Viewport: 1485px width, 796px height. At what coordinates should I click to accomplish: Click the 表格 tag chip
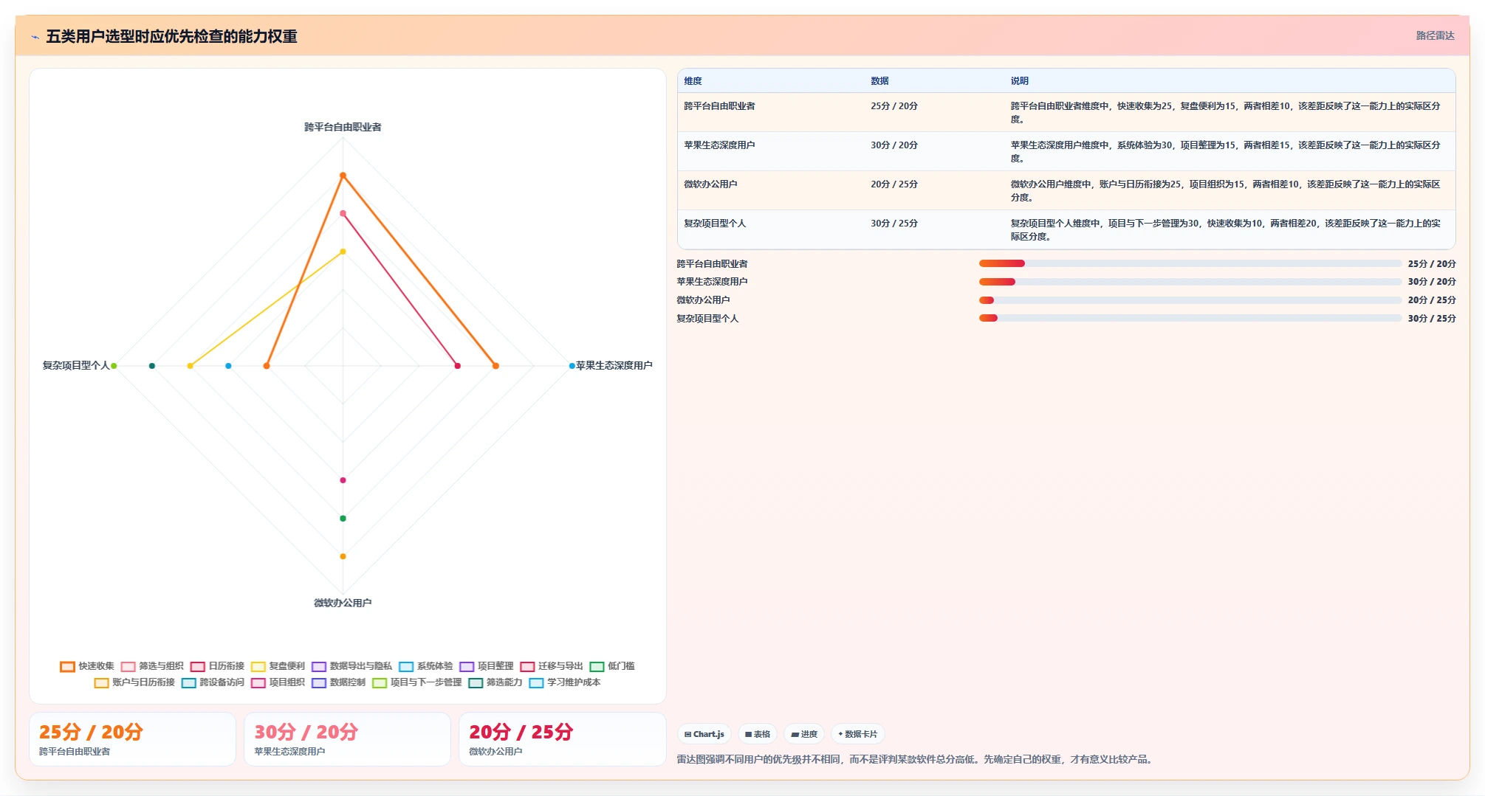[758, 734]
